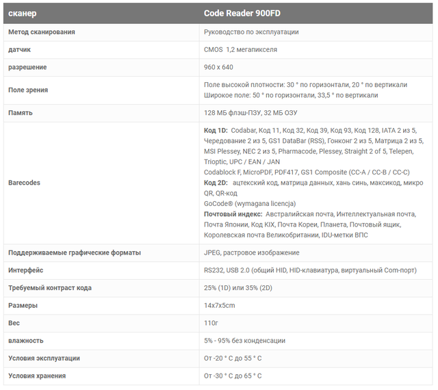Viewport: 438px width, 390px height.
Task: Click the '960 x 640' resolution value
Action: click(x=218, y=67)
